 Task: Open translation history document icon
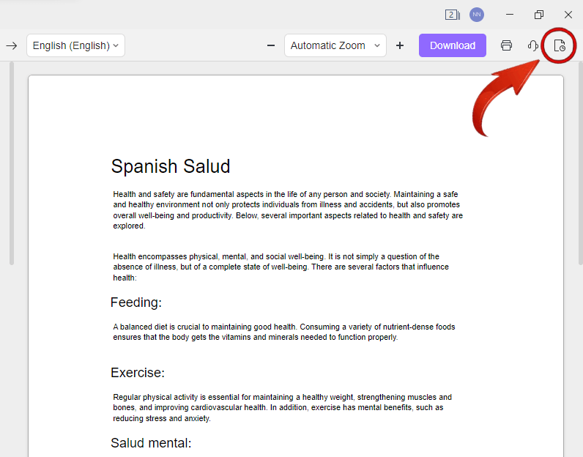pyautogui.click(x=560, y=45)
